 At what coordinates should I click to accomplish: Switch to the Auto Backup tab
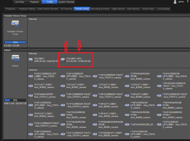pos(134,9)
